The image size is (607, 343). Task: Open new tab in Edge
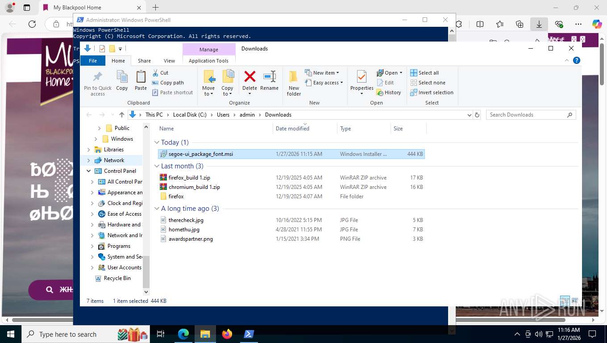(x=155, y=8)
